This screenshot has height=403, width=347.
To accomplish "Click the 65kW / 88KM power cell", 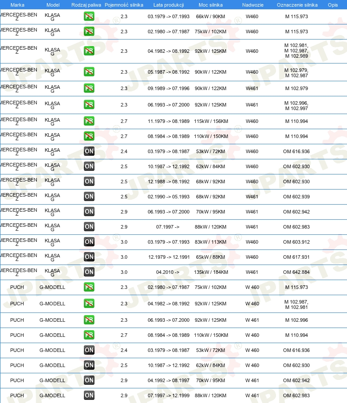I will [x=210, y=257].
